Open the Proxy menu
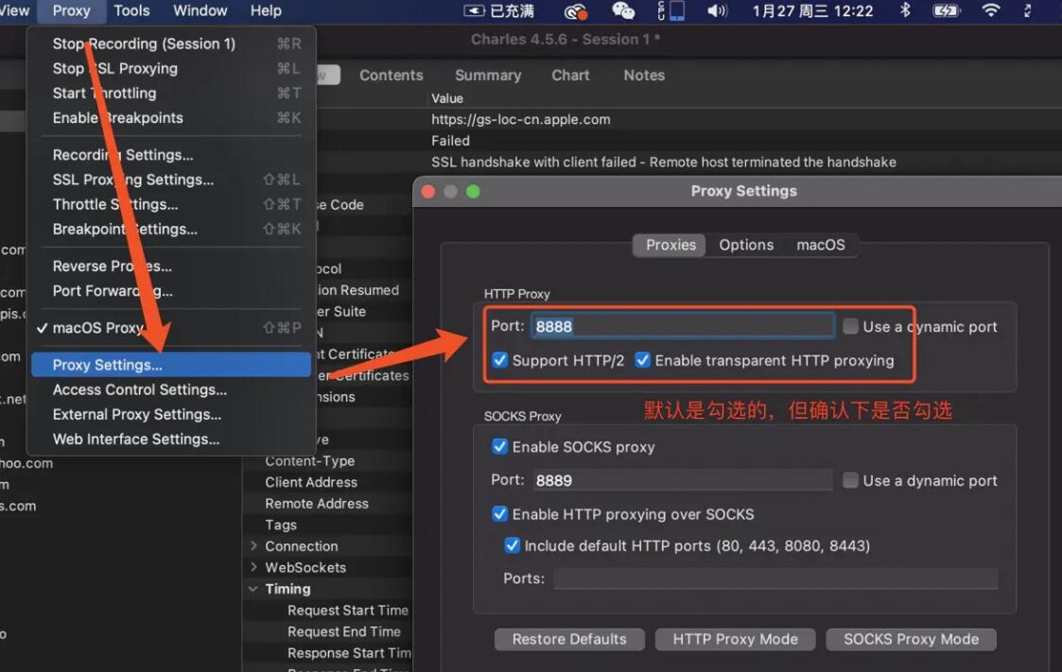The height and width of the screenshot is (672, 1062). click(x=71, y=10)
